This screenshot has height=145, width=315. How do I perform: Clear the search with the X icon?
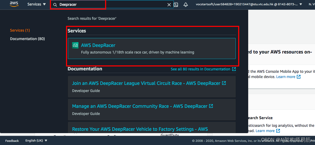pyautogui.click(x=169, y=4)
